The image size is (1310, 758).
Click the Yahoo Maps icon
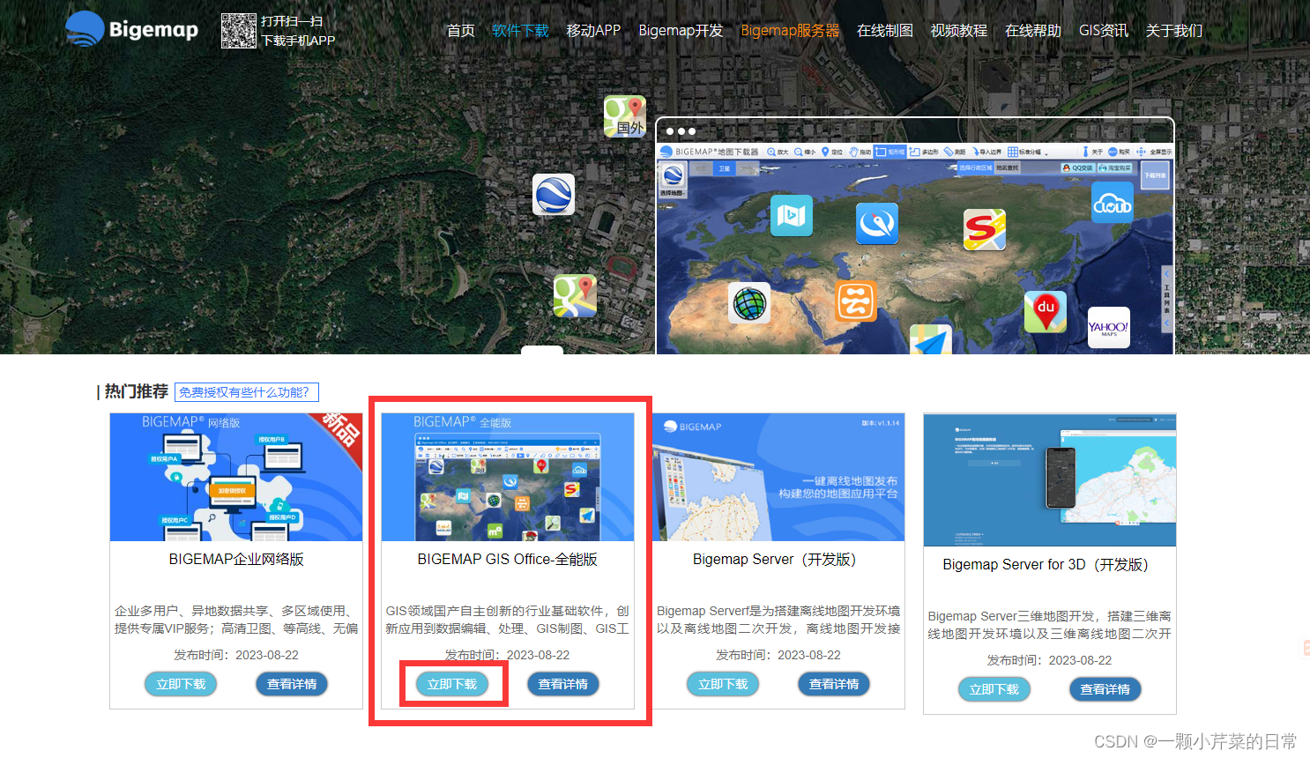pyautogui.click(x=1109, y=328)
